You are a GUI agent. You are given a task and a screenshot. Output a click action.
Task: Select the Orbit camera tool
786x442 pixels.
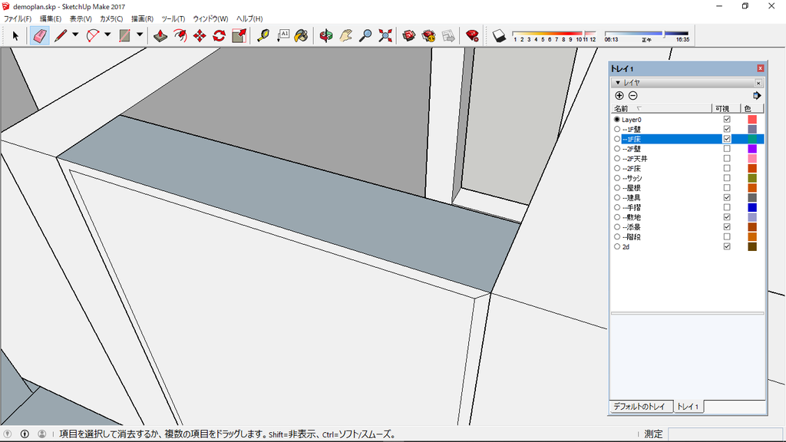click(325, 36)
